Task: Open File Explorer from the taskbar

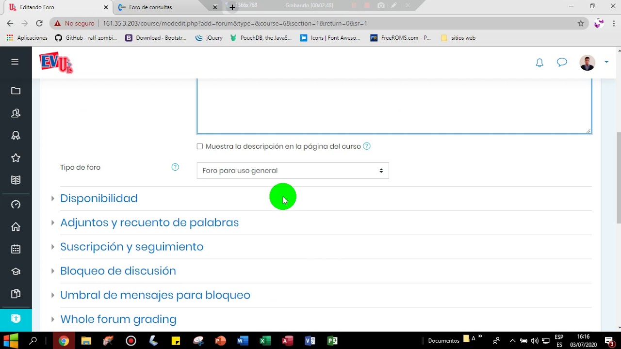Action: pos(86,341)
